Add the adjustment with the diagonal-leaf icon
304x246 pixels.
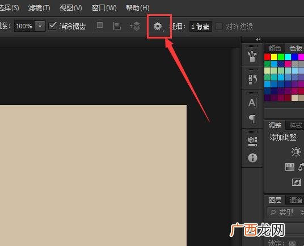(297, 182)
